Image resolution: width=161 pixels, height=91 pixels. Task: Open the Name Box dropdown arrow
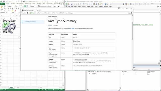click(x=8, y=15)
